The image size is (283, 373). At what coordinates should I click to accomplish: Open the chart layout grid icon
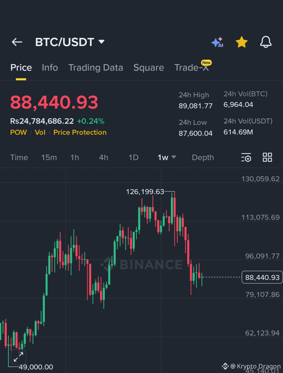(267, 157)
